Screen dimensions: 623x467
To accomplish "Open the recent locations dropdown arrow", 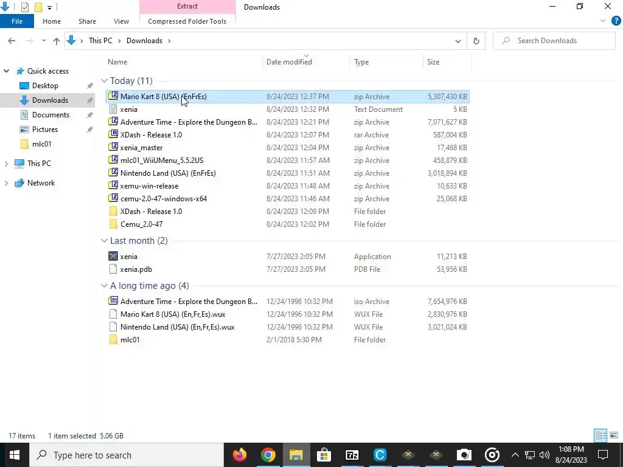I will (x=44, y=41).
